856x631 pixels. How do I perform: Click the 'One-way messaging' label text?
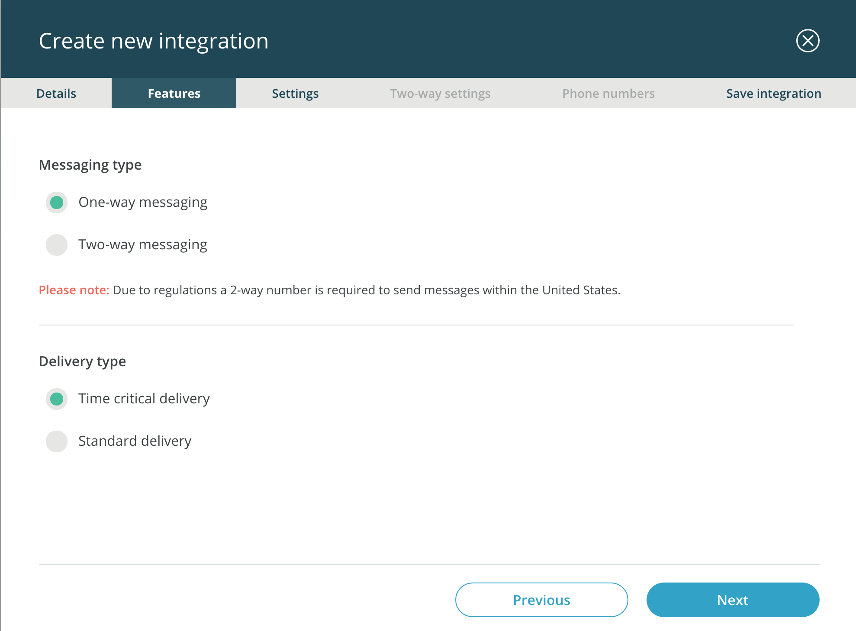143,203
